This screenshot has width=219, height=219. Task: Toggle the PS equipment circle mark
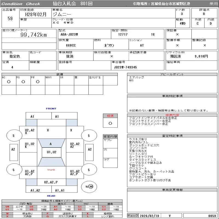[x=23, y=82]
